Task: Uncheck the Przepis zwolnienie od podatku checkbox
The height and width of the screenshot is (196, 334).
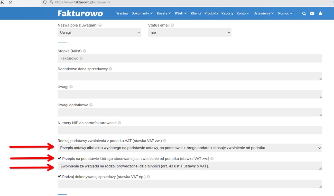Action: click(x=60, y=158)
